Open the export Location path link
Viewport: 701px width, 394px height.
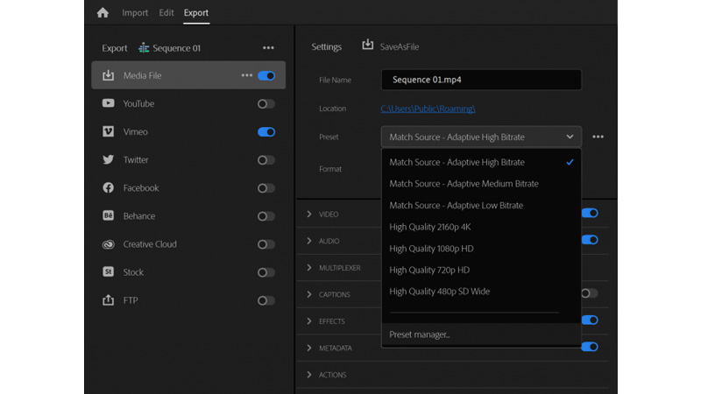click(x=428, y=109)
